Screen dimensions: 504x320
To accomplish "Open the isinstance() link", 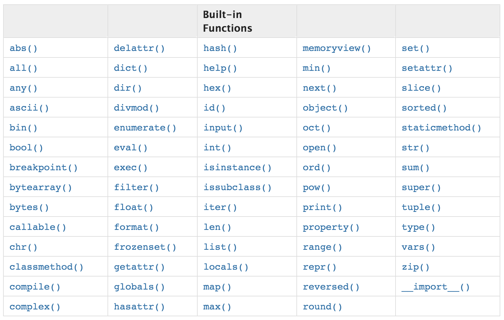I will point(237,167).
